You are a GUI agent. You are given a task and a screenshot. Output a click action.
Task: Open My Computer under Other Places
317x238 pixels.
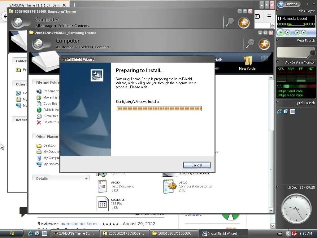tap(48, 158)
